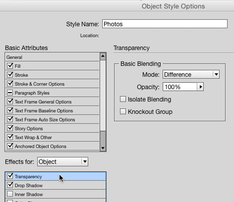
Task: Open the blending Mode Difference dropdown
Action: [191, 74]
